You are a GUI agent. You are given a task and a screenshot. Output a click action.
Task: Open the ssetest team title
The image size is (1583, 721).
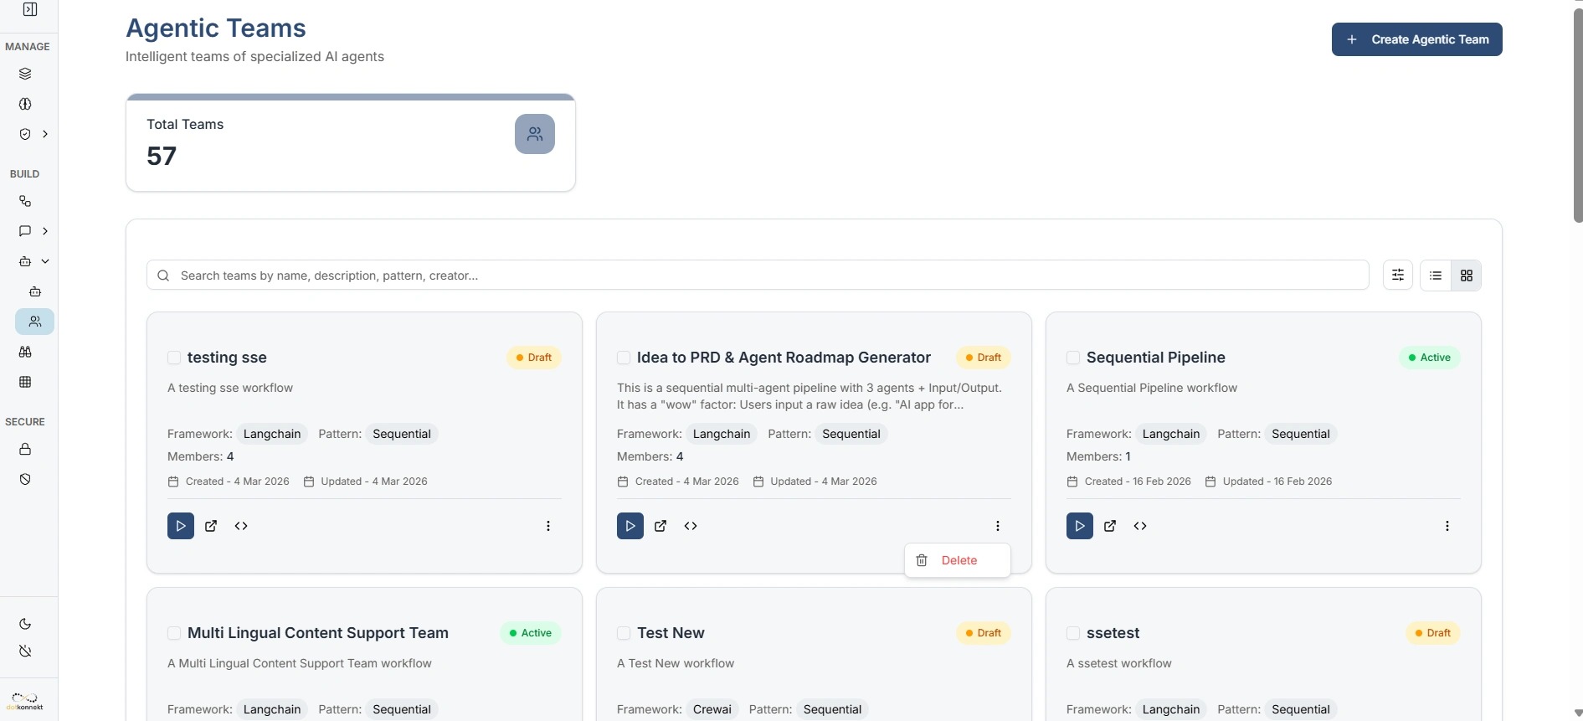pos(1113,633)
